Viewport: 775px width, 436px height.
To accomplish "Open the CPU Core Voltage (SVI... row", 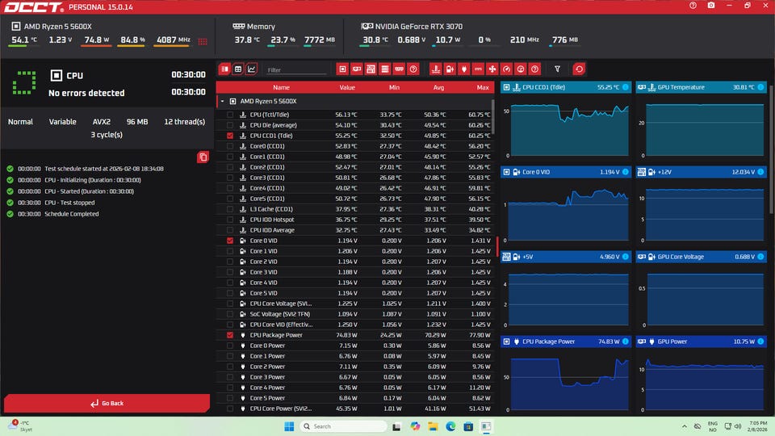I will pyautogui.click(x=355, y=304).
